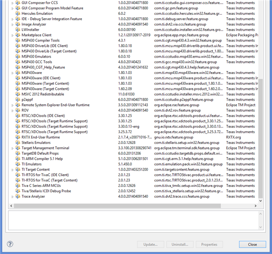The width and height of the screenshot is (272, 254).
Task: Click the Hercules Emulation feature icon
Action: point(18,13)
